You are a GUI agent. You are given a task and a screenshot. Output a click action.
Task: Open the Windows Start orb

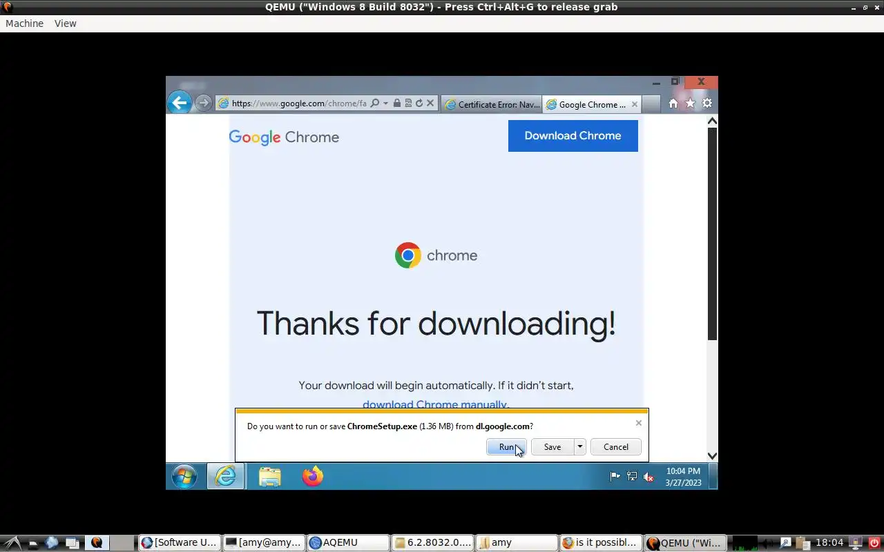(x=184, y=476)
